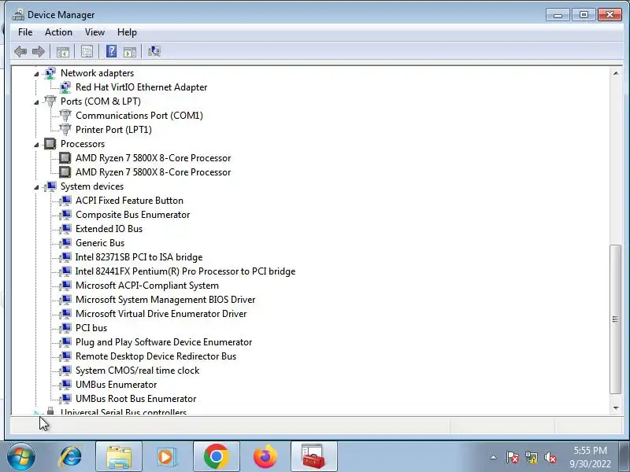Click the scrollbar up arrow
Screen dimensions: 630x472
616,73
